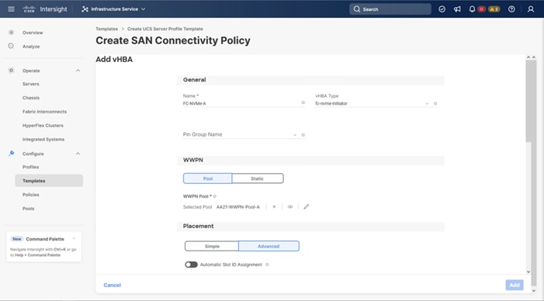
Task: Click Create UCS Server Profile Template breadcrumb
Action: click(x=165, y=29)
